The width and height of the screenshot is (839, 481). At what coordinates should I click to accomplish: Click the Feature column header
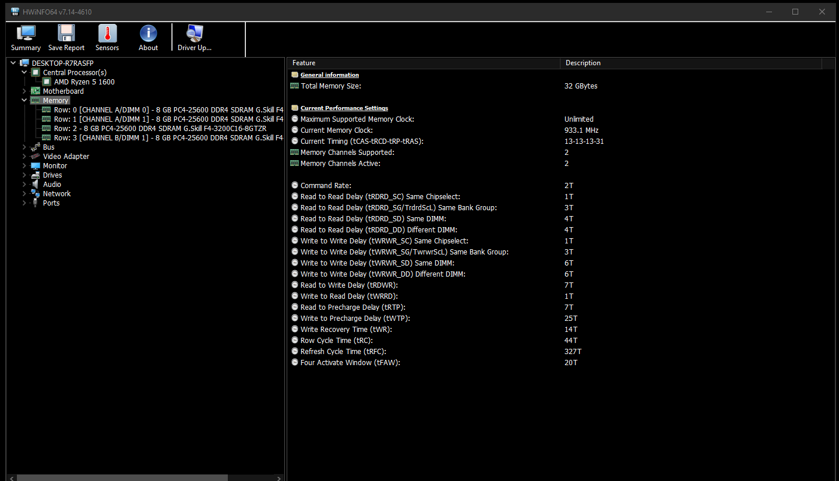coord(424,63)
